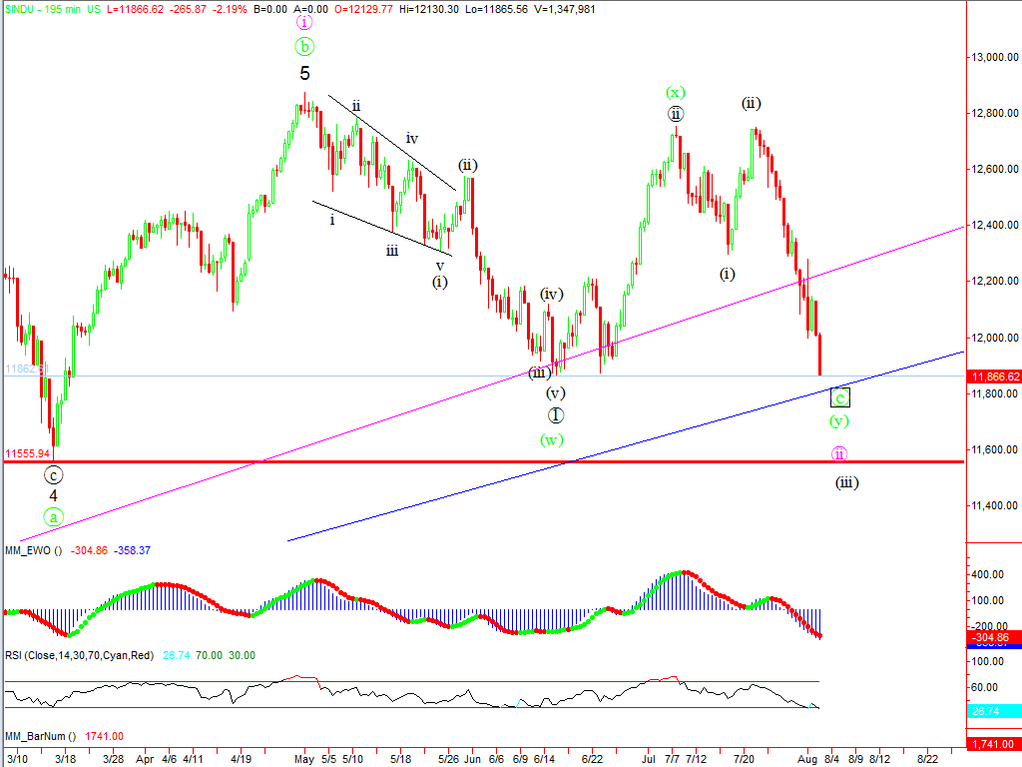This screenshot has height=767, width=1022.
Task: Click the green (x) wave label
Action: [x=676, y=92]
